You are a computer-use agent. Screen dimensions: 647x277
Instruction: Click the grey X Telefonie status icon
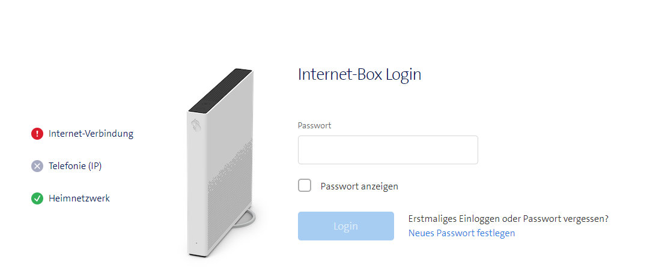pos(37,166)
